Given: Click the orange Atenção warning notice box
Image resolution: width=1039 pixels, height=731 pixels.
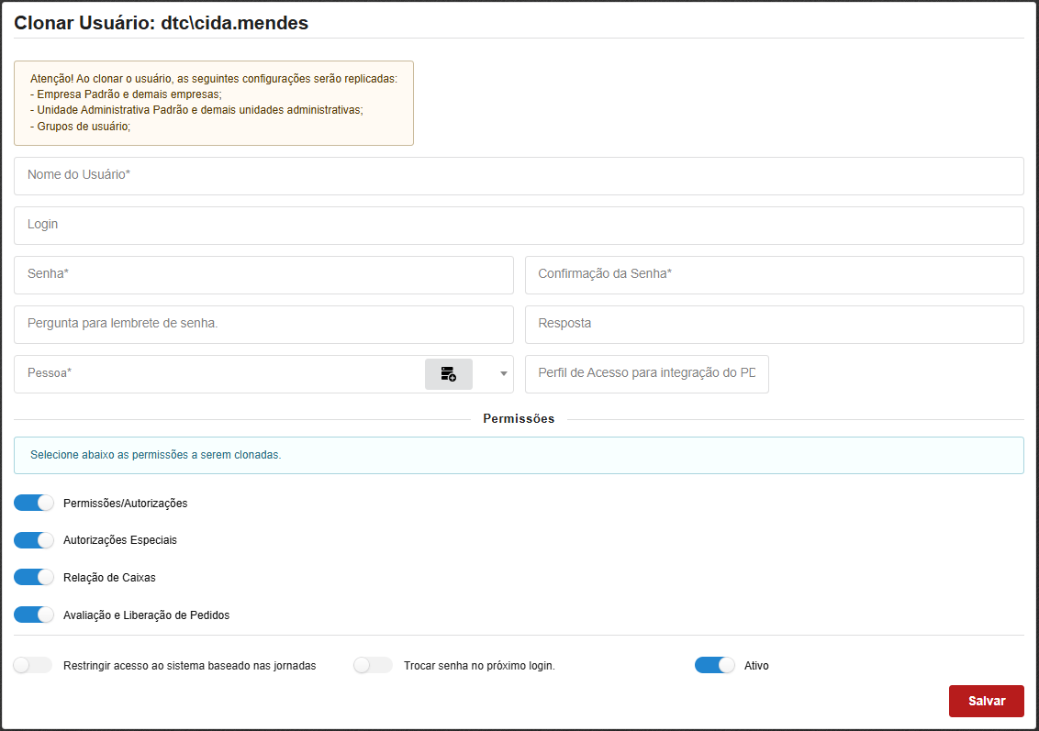Looking at the screenshot, I should (213, 104).
